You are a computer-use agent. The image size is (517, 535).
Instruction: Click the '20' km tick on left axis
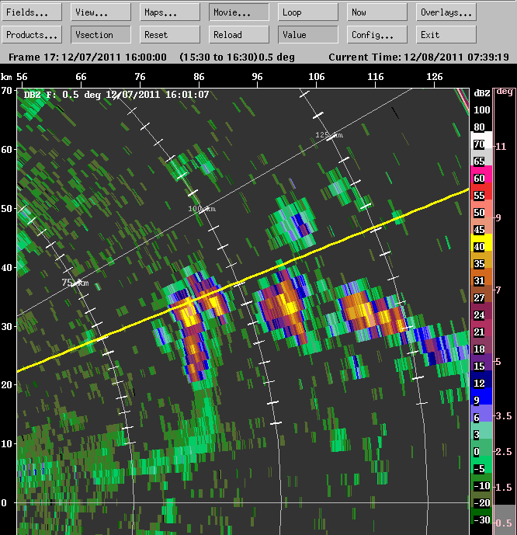point(6,385)
